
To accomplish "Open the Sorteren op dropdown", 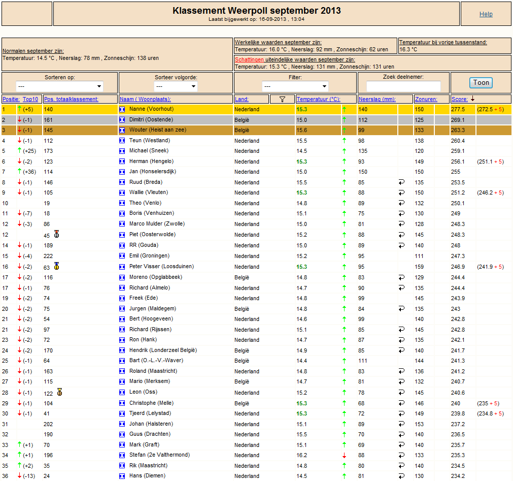I will tap(59, 86).
